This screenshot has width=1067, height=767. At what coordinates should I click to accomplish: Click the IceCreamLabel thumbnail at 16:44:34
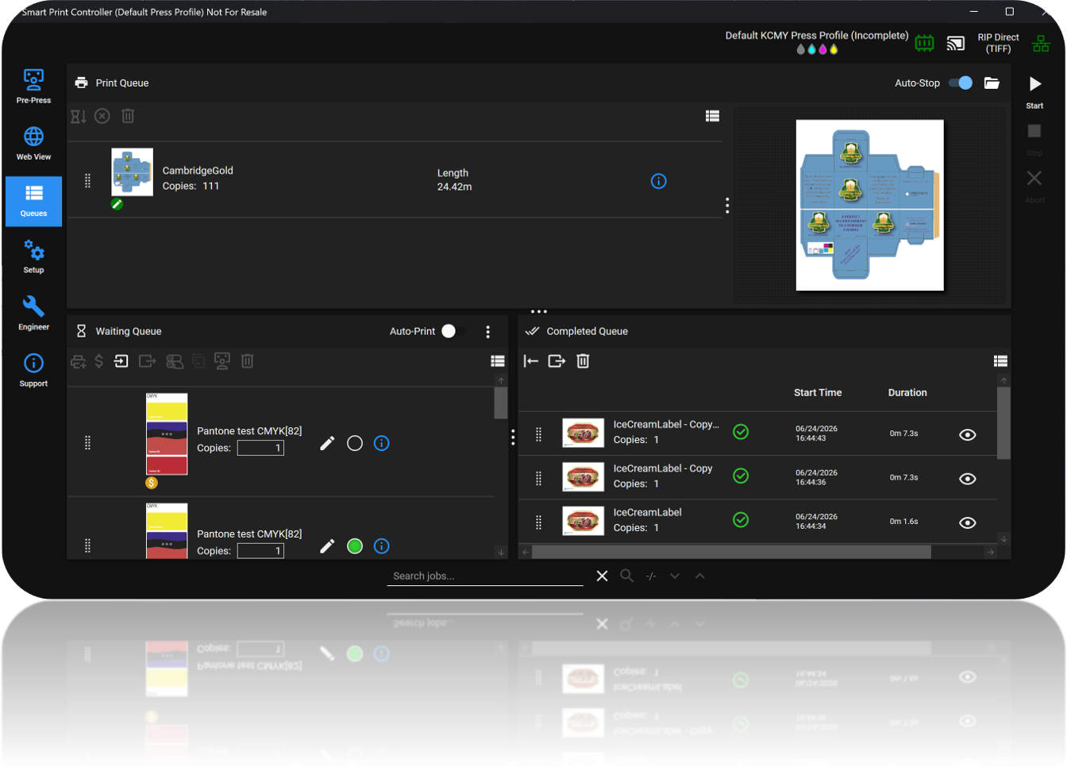(x=584, y=522)
